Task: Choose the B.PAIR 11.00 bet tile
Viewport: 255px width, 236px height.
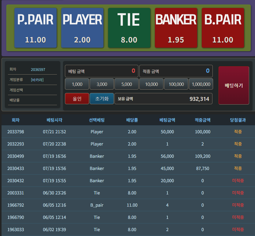Action: (223, 28)
